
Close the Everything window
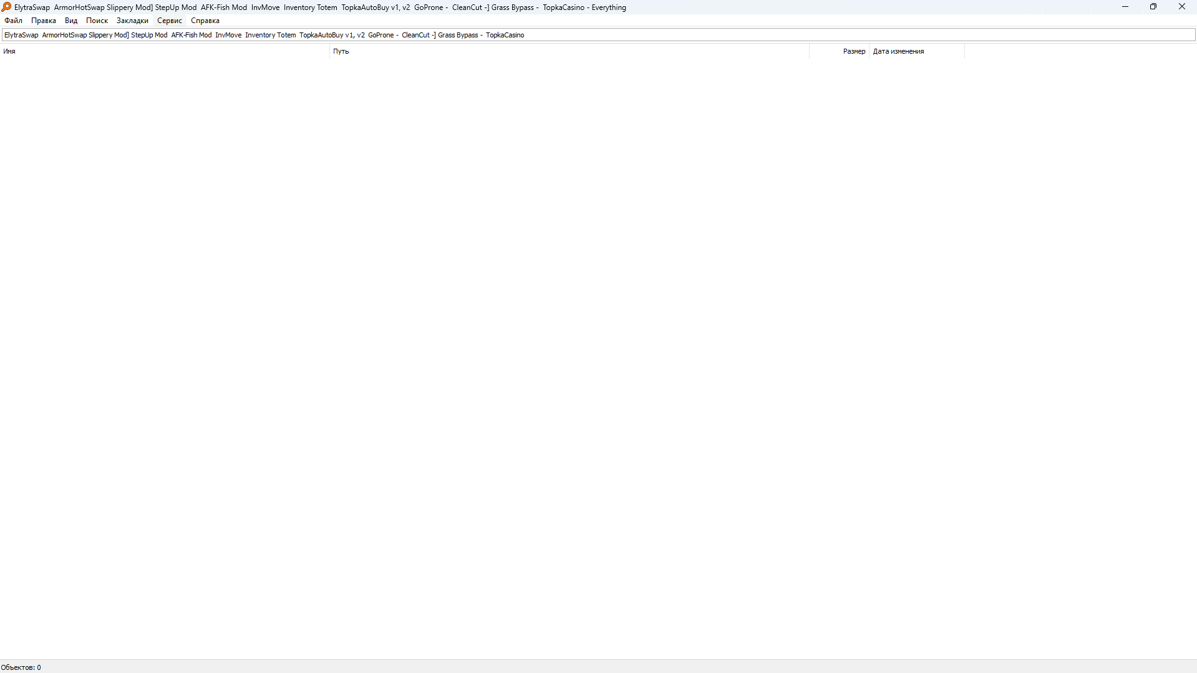click(1181, 7)
